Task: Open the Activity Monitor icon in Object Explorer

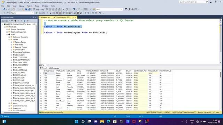Action: tap(28, 21)
